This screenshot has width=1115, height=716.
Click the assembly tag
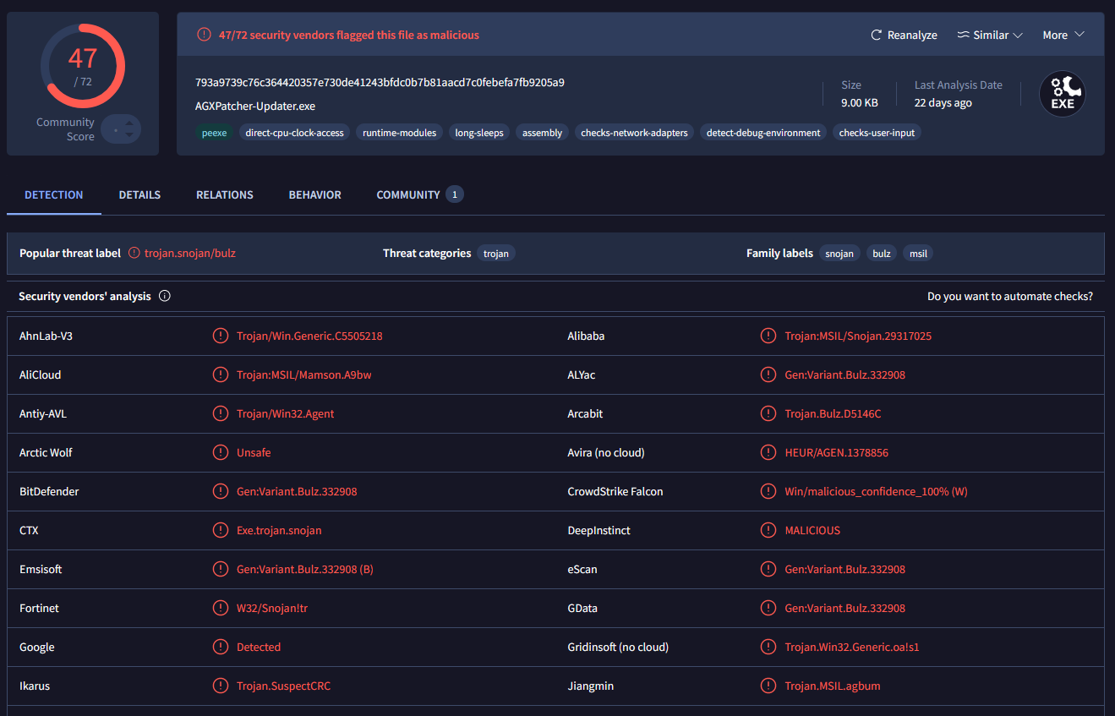pyautogui.click(x=543, y=133)
